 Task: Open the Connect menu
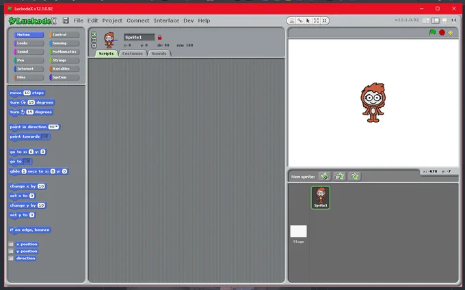pos(138,20)
